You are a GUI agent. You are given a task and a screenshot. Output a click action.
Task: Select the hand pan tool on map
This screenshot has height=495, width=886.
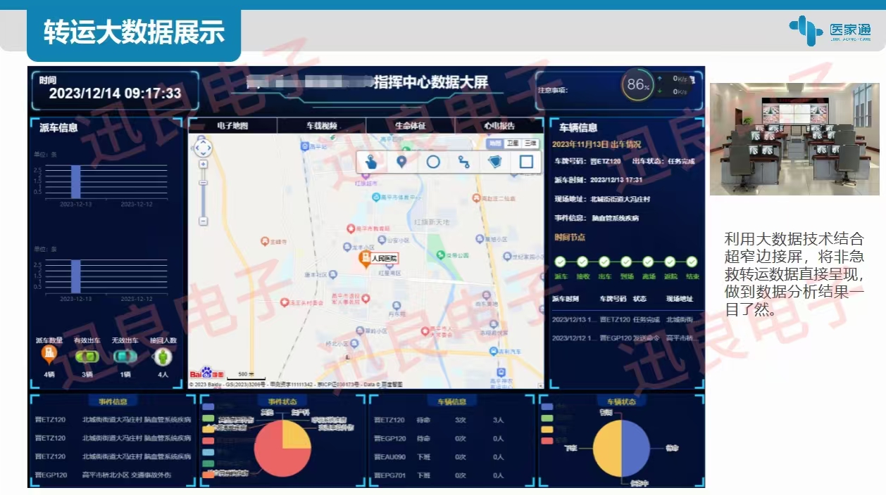coord(370,162)
